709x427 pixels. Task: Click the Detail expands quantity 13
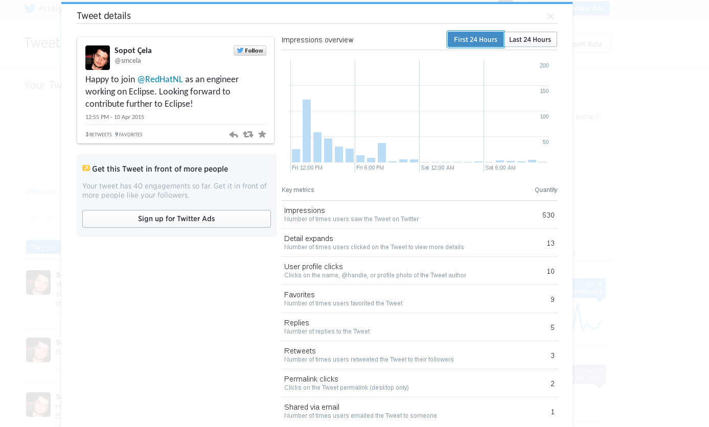click(x=551, y=243)
